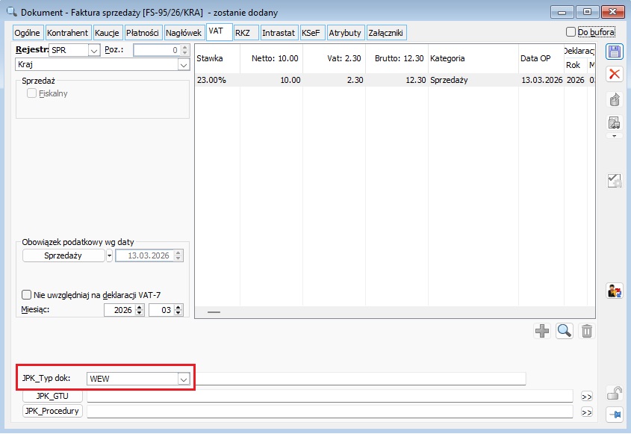Add a VAT row with plus icon
Screen dimensions: 631x434
tap(542, 331)
